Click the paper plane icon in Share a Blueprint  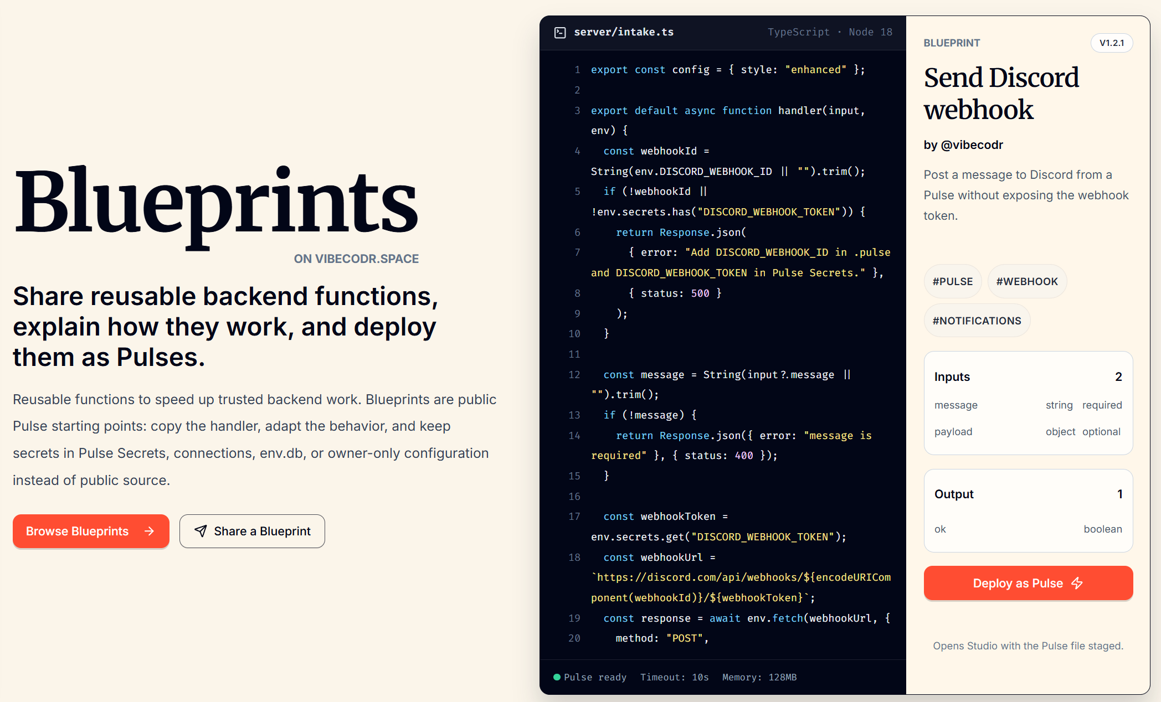(201, 531)
